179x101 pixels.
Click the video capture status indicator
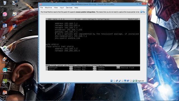tap(128, 81)
